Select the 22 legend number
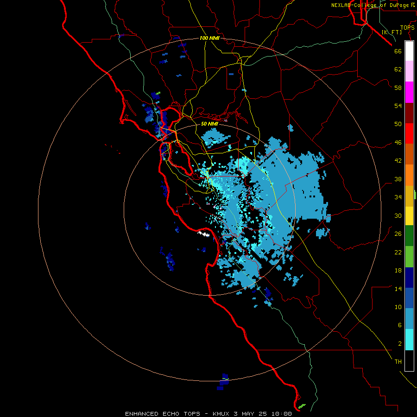 click(x=398, y=253)
